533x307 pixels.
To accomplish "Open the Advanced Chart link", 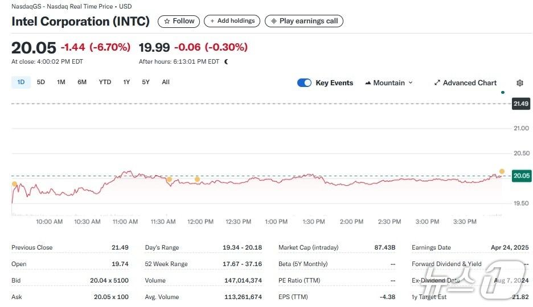I will click(x=469, y=83).
